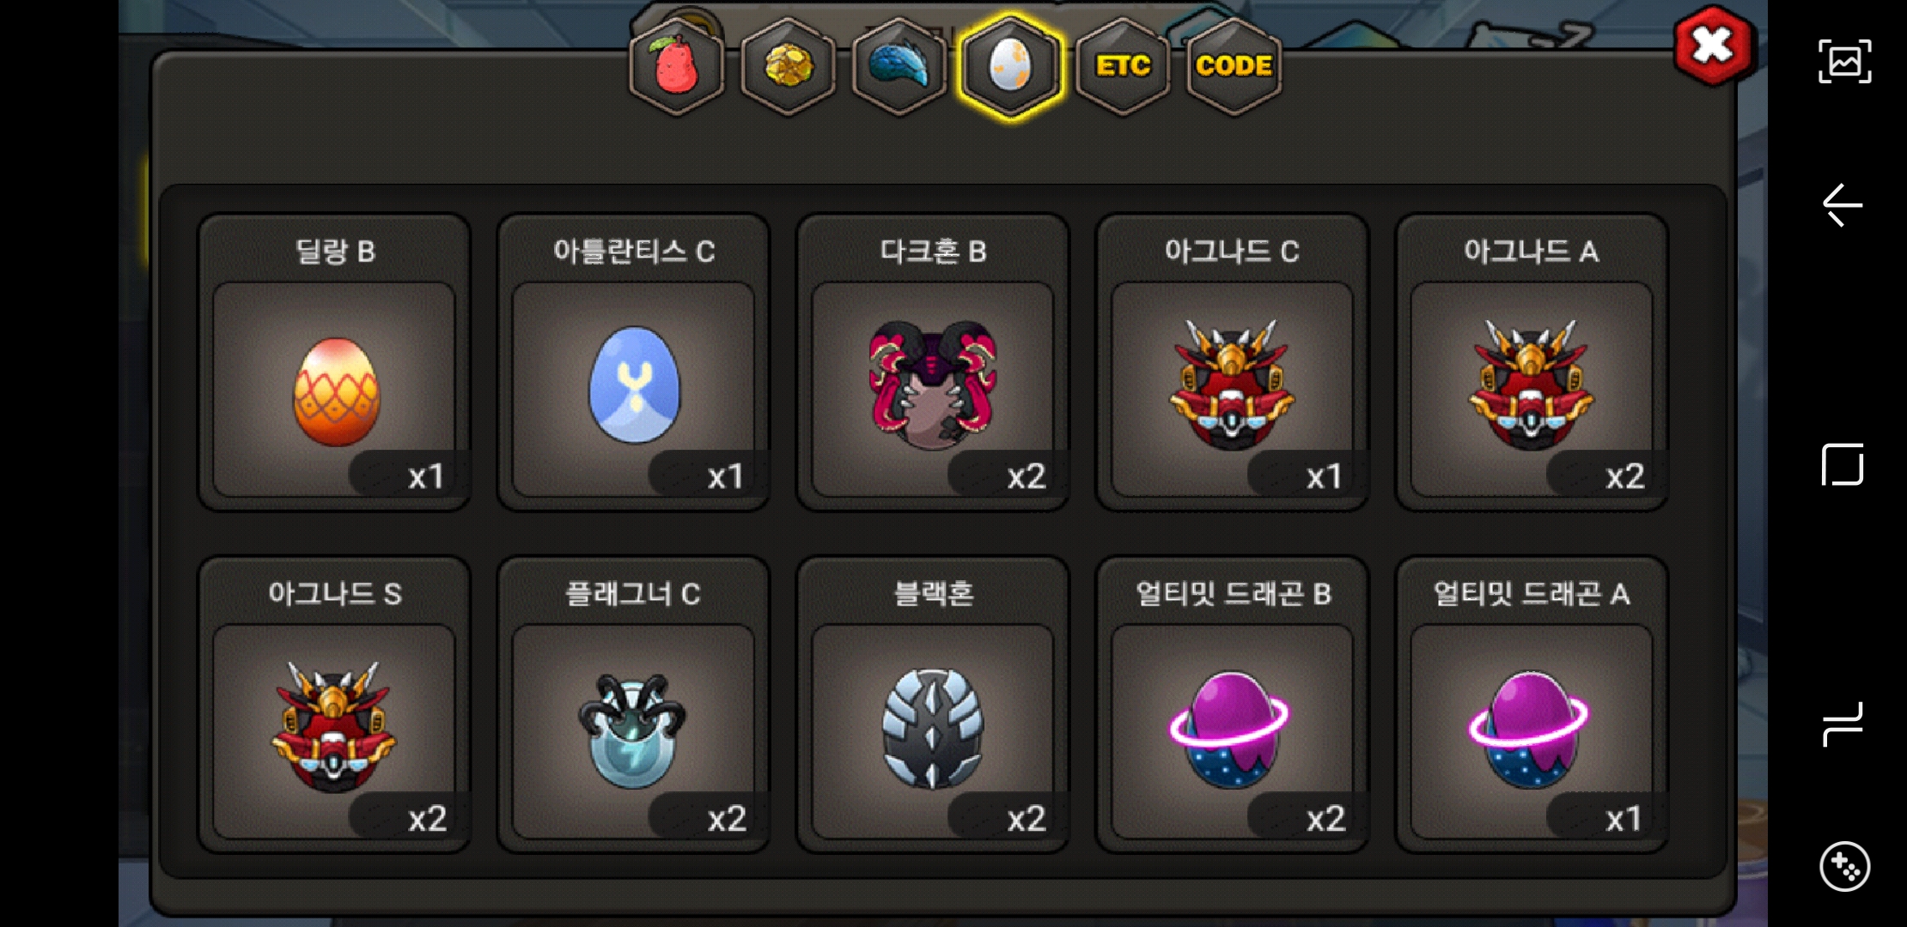Tap the screenshot capture icon
Image resolution: width=1907 pixels, height=927 pixels.
[1844, 61]
